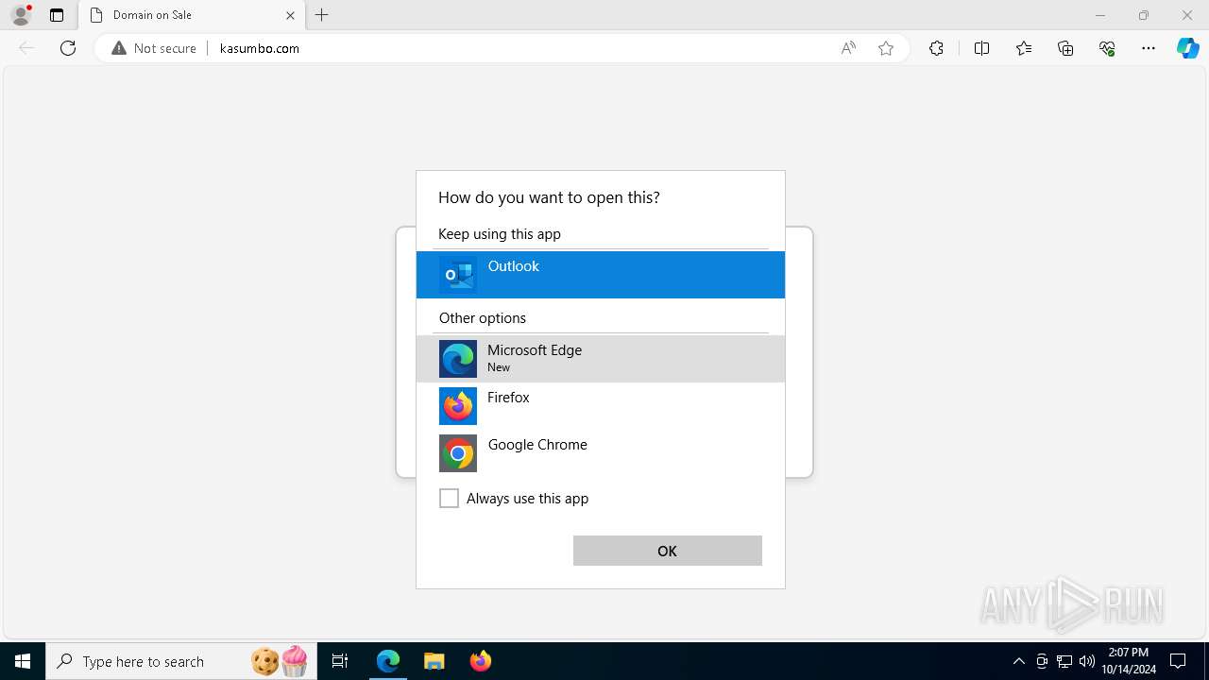Select Outlook in the app list
Viewport: 1209px width, 680px height.
tap(601, 275)
